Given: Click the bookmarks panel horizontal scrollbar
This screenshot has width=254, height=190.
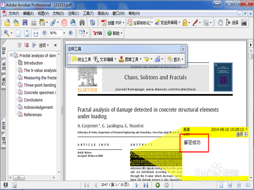Looking at the screenshot, I should [x=32, y=178].
